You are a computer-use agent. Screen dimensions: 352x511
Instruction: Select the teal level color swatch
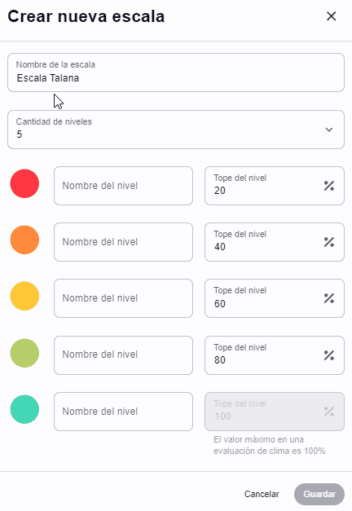(24, 409)
